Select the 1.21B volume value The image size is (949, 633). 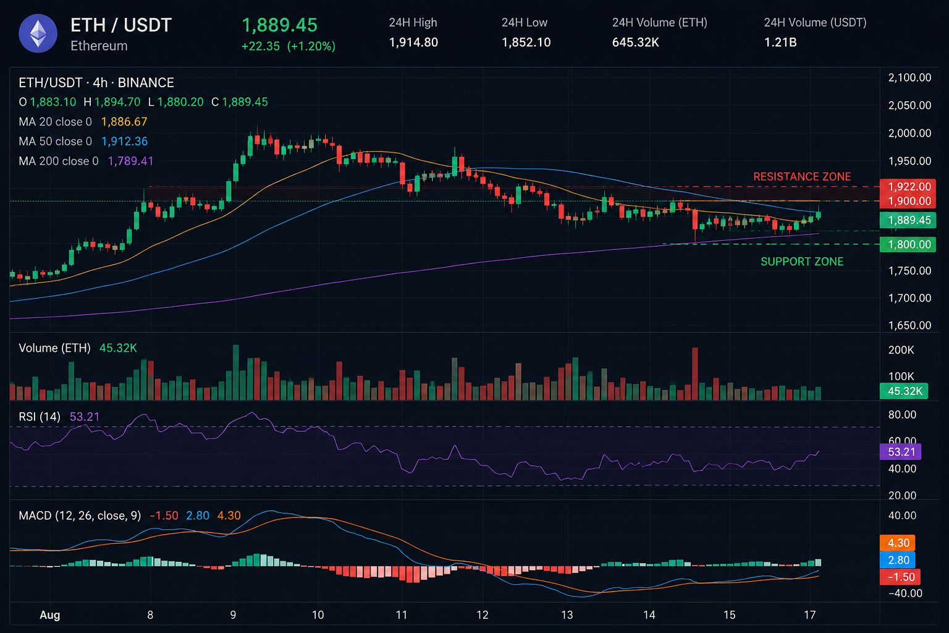pos(780,42)
